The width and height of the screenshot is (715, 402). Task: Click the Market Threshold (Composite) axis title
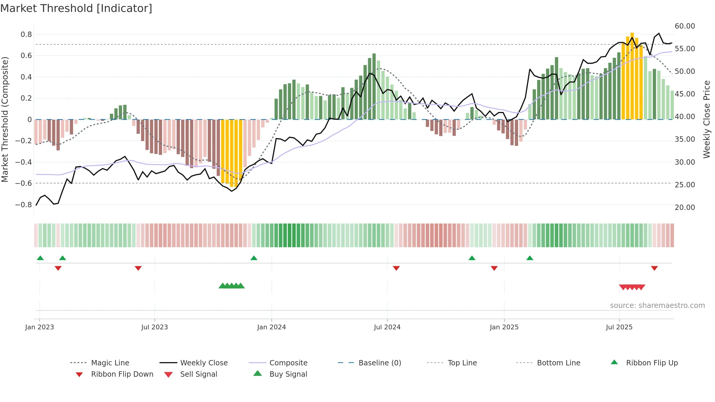[5, 119]
